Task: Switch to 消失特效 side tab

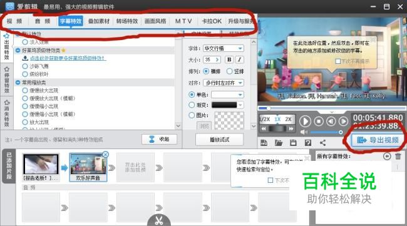Action: pos(6,113)
